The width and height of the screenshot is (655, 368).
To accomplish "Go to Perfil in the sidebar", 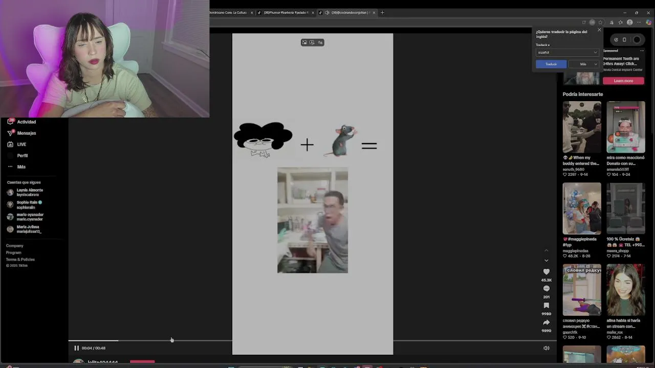I will point(18,155).
